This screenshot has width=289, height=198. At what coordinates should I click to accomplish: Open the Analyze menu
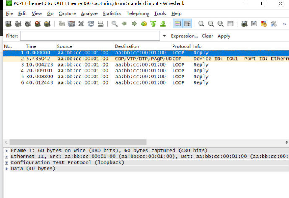89,14
